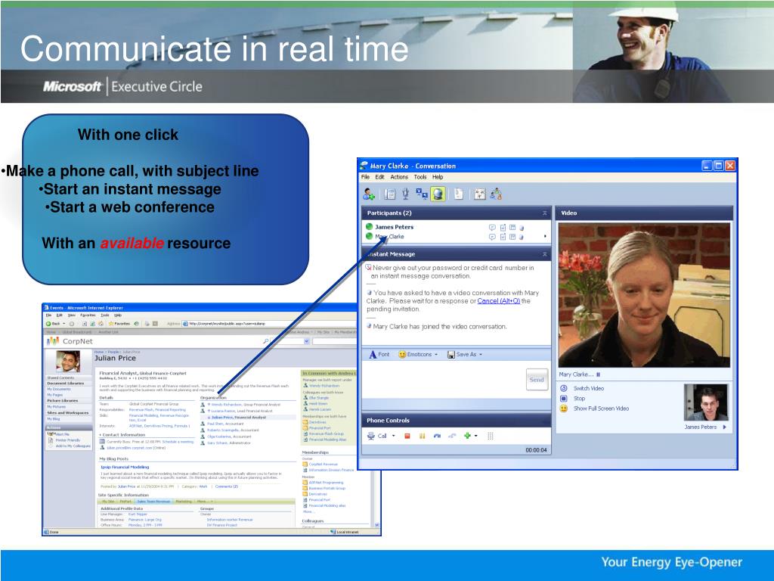Collapse the Participants panel using its chevron
Viewport: 774px width, 581px height.
(x=544, y=213)
